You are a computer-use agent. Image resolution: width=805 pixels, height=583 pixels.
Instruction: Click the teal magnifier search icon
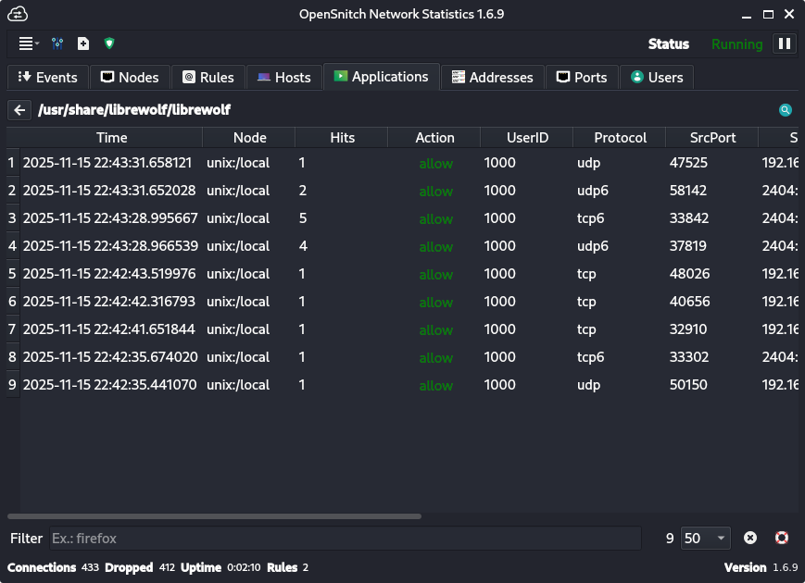click(785, 110)
